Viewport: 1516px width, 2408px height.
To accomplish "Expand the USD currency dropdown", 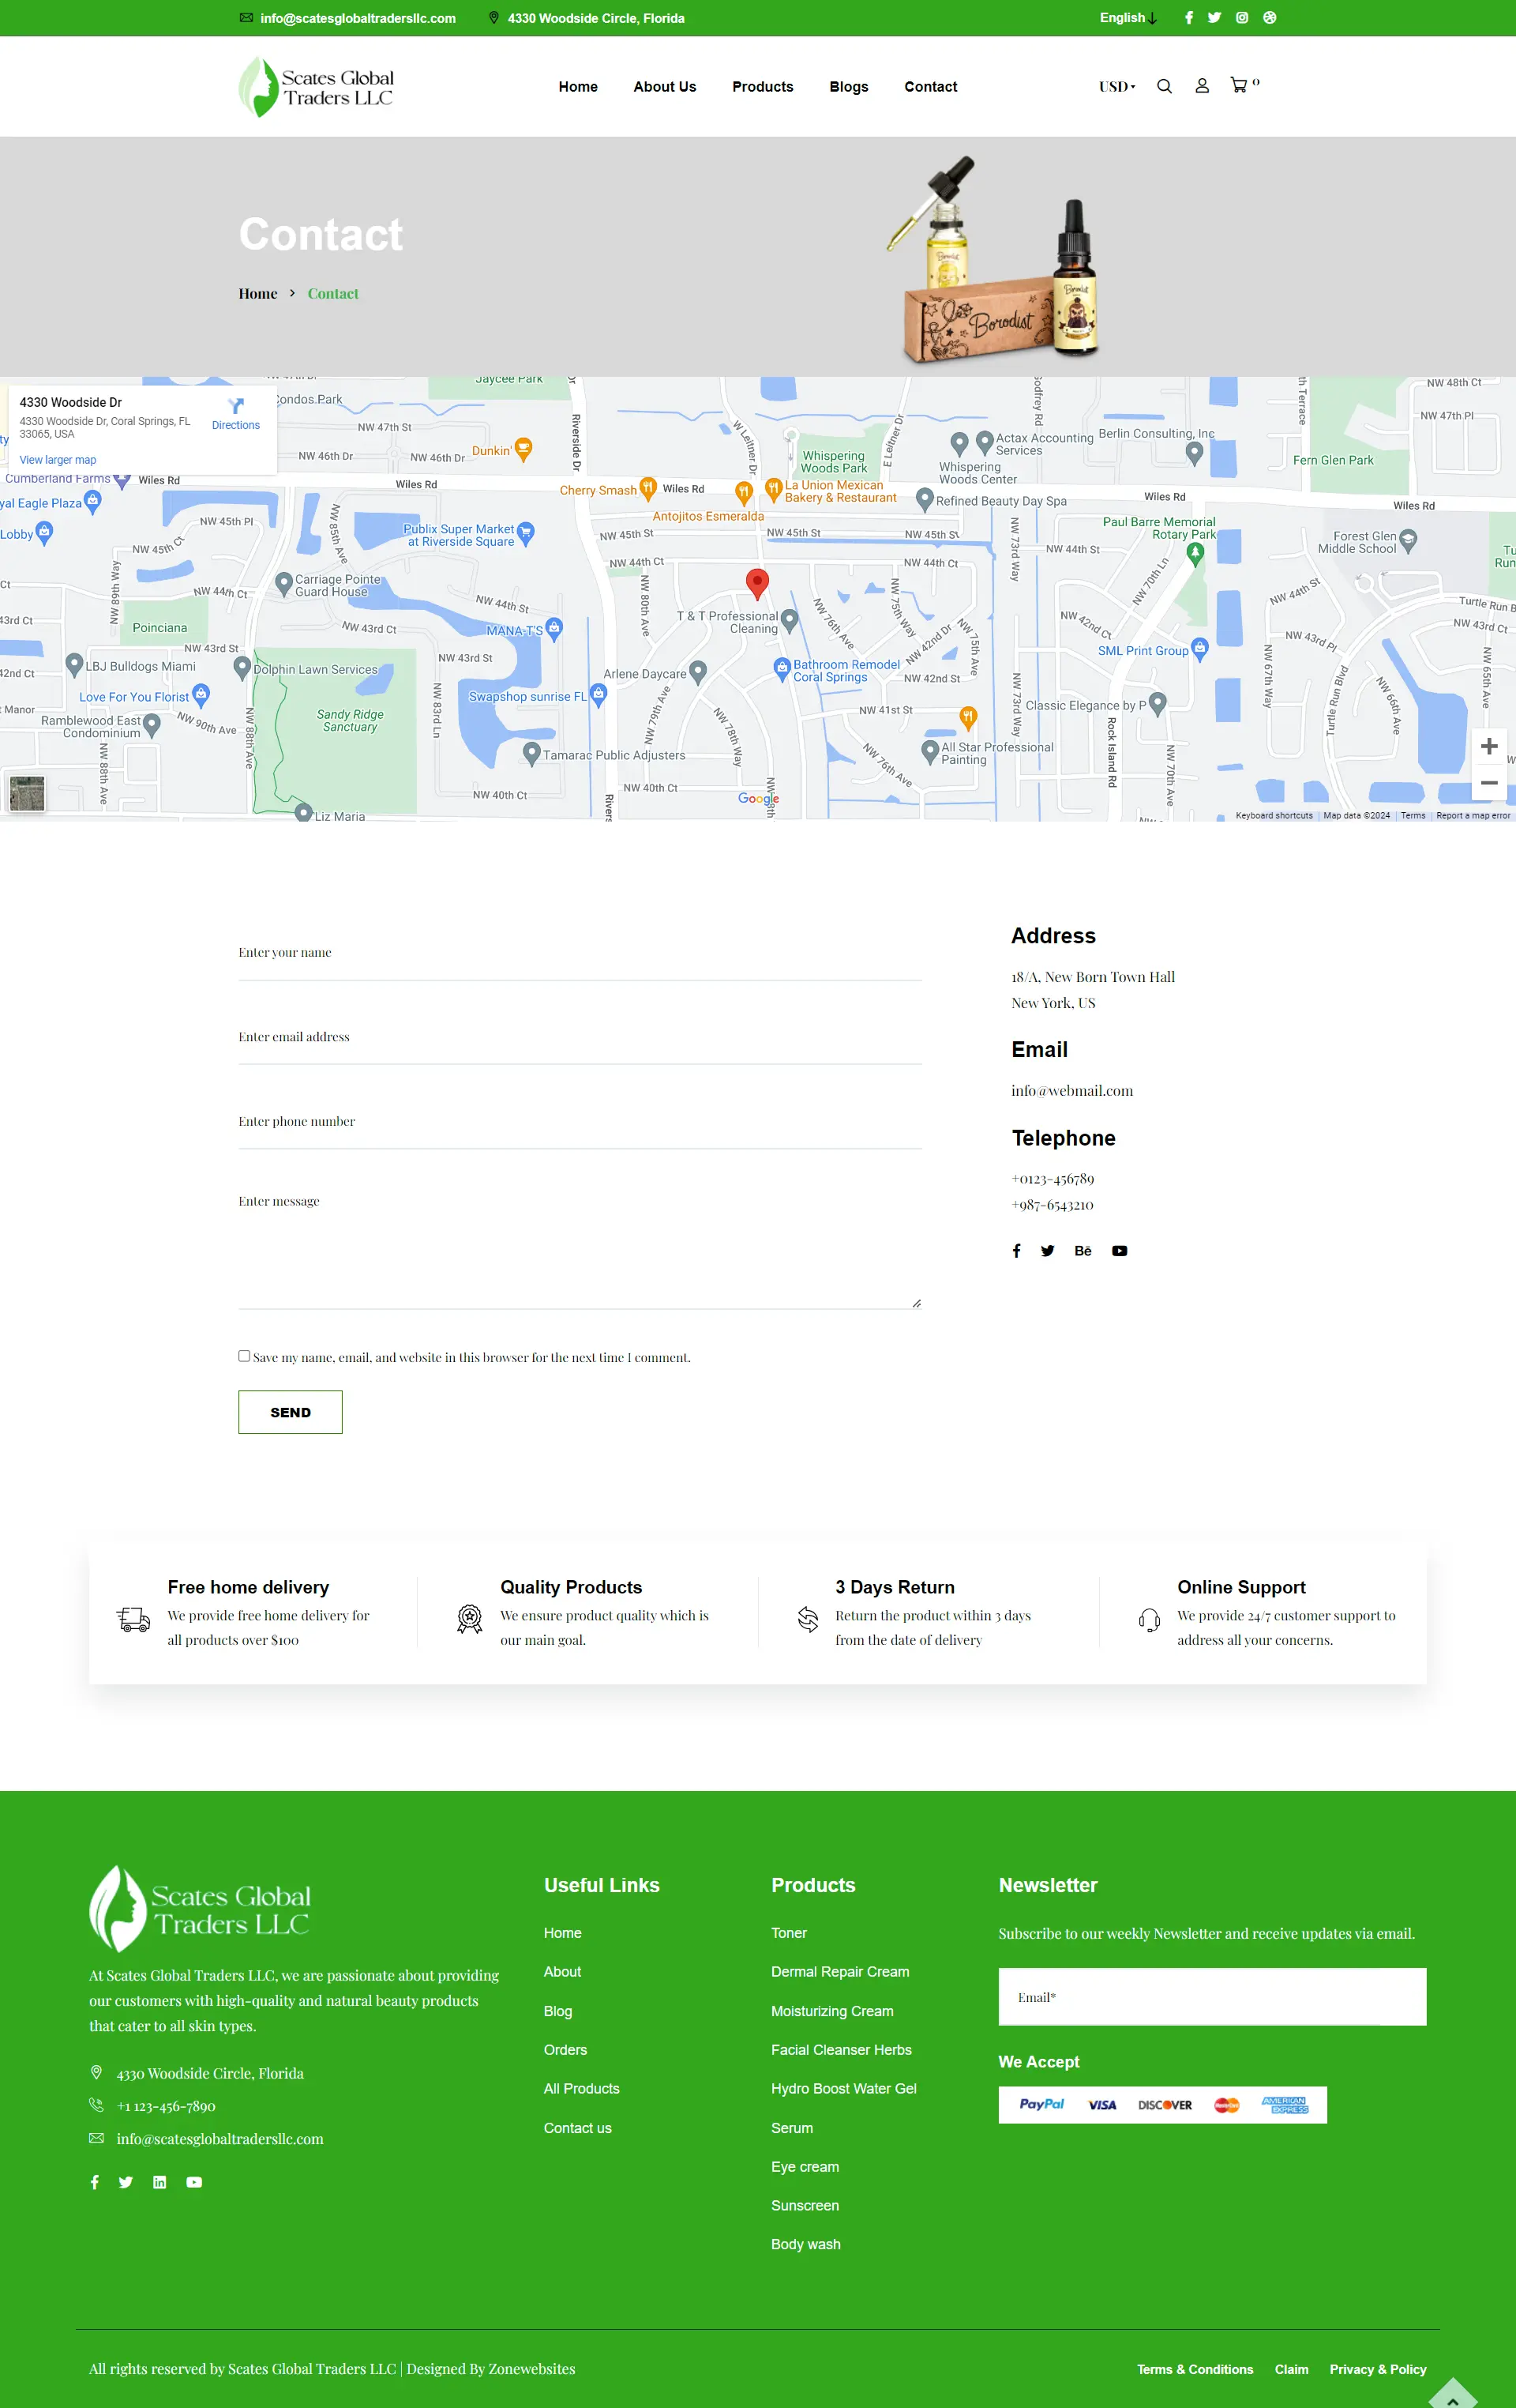I will click(x=1116, y=87).
